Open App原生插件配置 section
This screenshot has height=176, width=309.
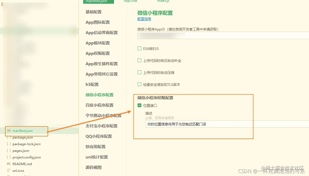pyautogui.click(x=102, y=64)
